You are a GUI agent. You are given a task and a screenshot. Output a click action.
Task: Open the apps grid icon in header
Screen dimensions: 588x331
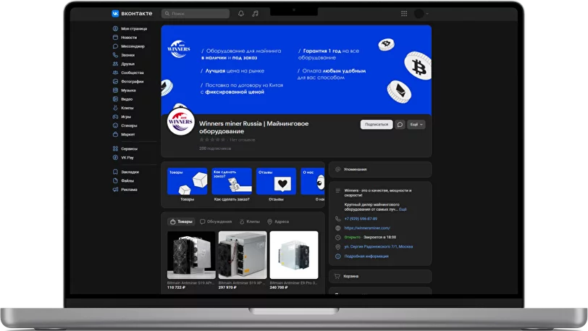point(404,14)
